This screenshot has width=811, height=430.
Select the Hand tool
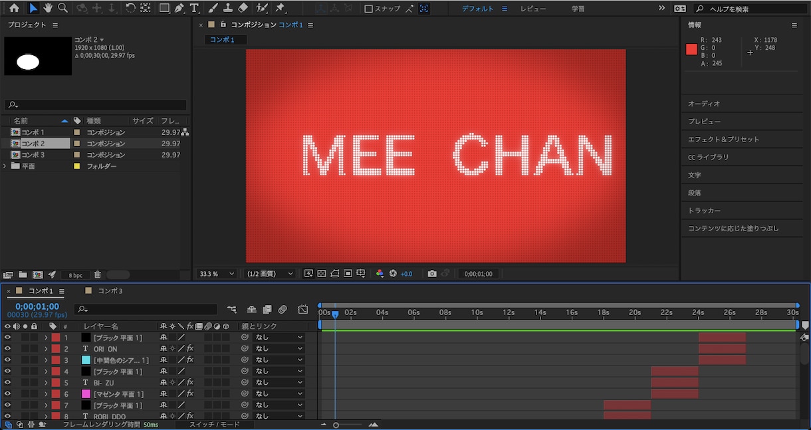(48, 9)
